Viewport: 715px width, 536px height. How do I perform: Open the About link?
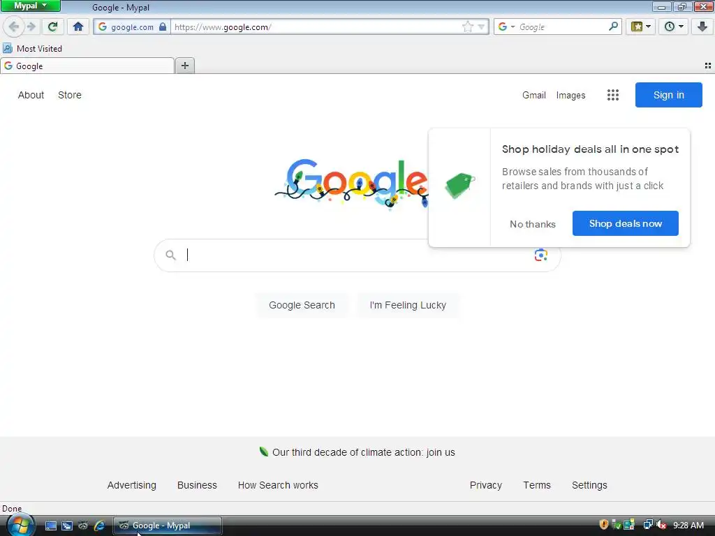[31, 95]
